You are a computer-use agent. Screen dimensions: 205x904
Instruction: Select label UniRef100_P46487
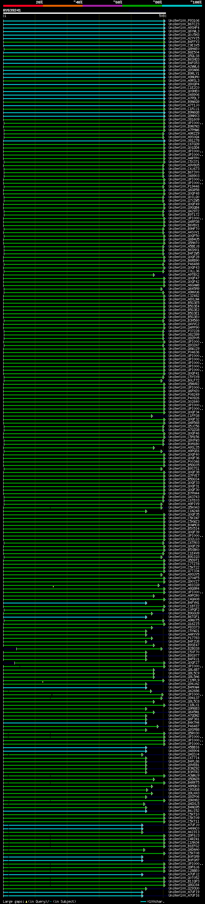[184, 726]
